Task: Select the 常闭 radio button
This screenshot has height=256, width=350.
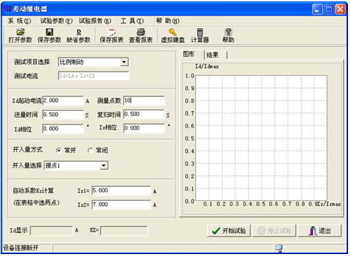Action: (x=91, y=151)
